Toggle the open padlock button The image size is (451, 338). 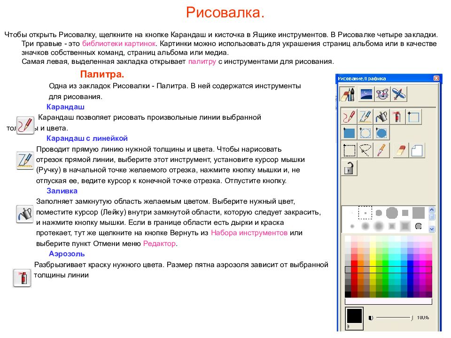click(349, 168)
